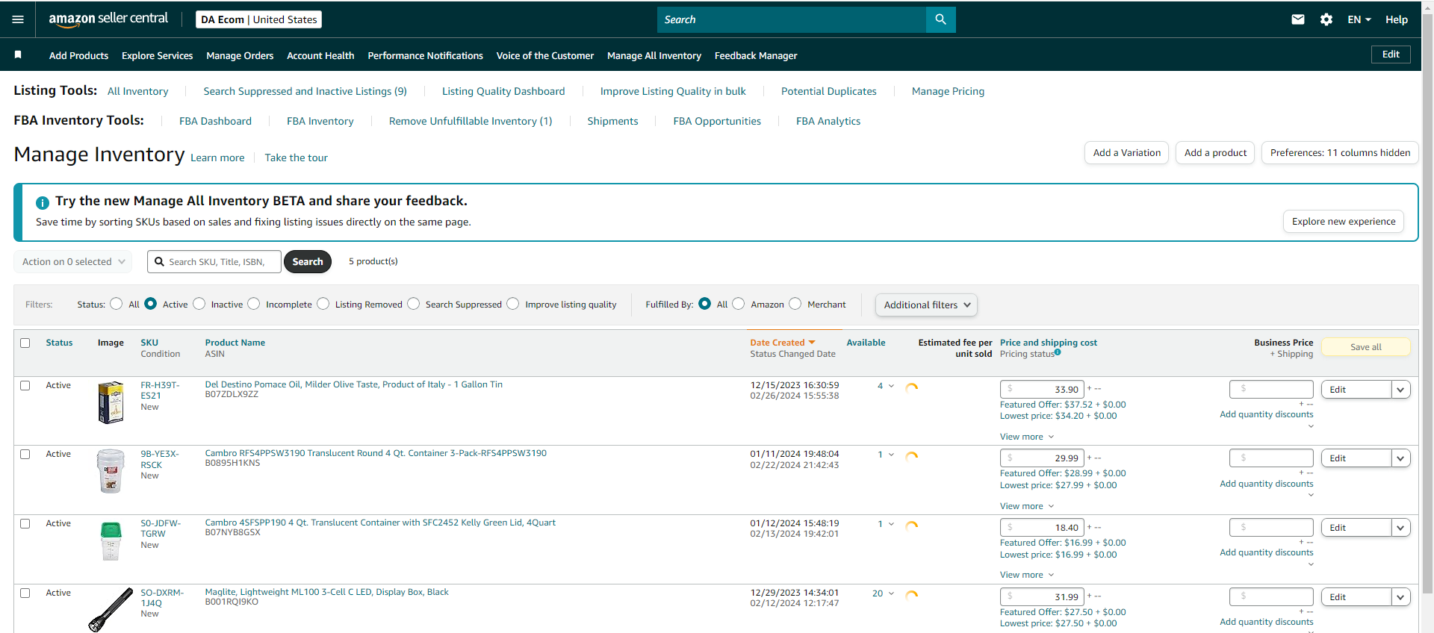This screenshot has width=1434, height=633.
Task: Select all products with header checkbox
Action: point(25,343)
